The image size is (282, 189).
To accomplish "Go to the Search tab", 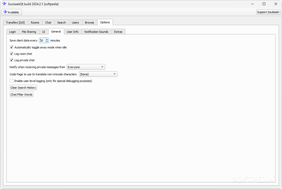I will click(x=62, y=23).
